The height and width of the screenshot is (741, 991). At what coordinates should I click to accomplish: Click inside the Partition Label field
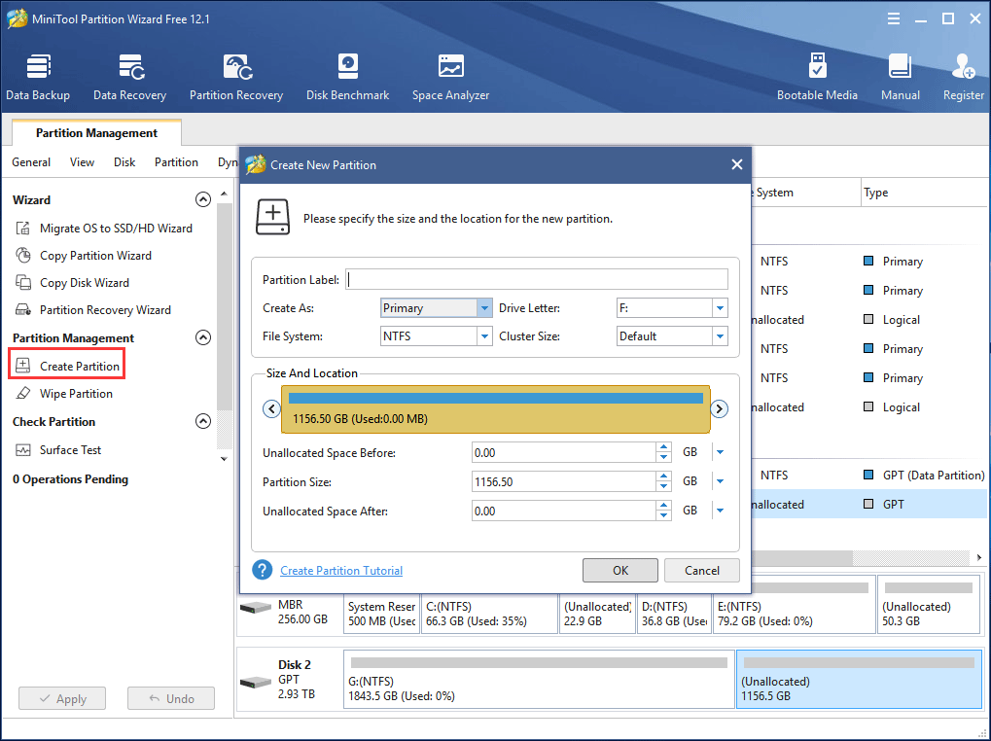(x=537, y=279)
